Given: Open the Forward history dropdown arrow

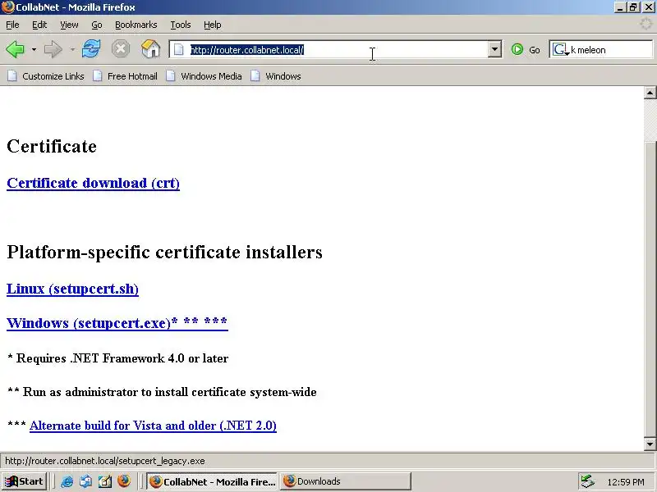Looking at the screenshot, I should coord(72,50).
